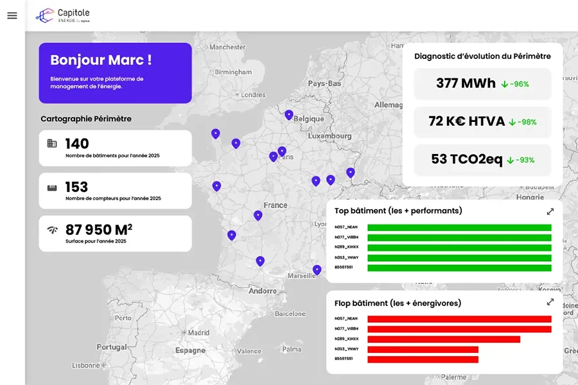Click the Nombre de compteurs card
This screenshot has width=578, height=385.
[x=115, y=191]
